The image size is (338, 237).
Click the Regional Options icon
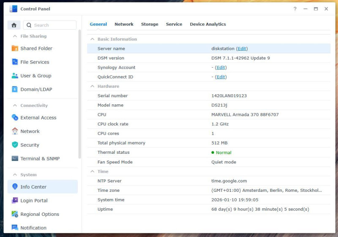click(15, 214)
